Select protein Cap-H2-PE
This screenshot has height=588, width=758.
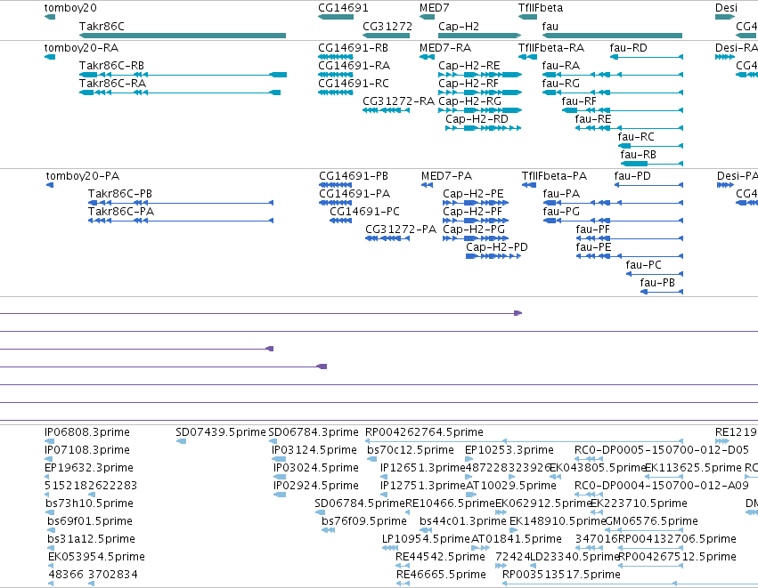(476, 203)
